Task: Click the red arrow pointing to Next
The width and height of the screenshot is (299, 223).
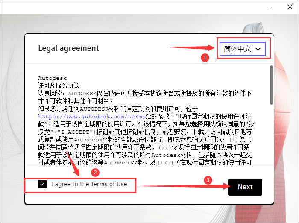Action: click(184, 186)
